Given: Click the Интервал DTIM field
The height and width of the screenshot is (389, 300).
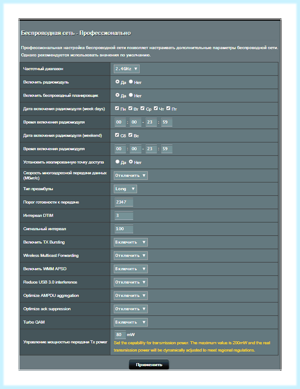Looking at the screenshot, I should point(123,216).
